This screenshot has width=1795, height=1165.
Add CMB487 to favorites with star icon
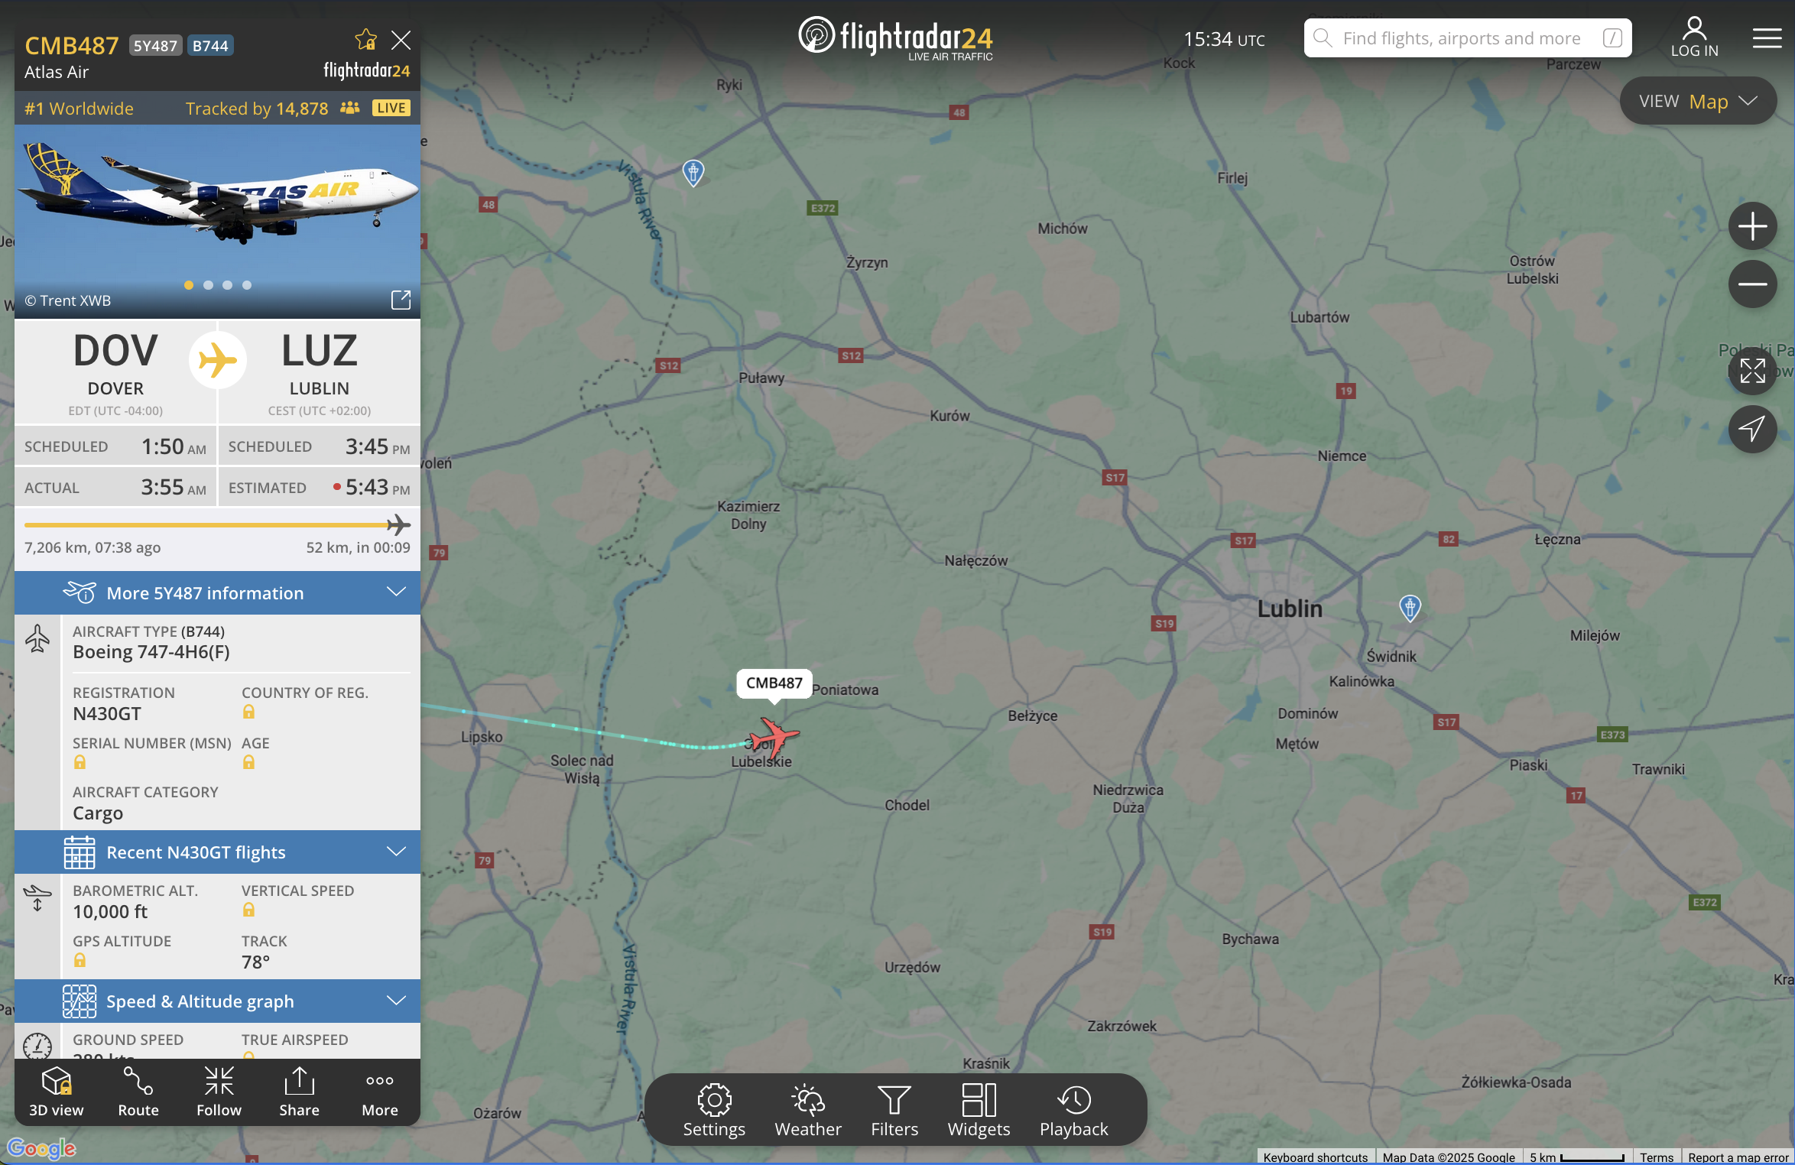point(365,40)
